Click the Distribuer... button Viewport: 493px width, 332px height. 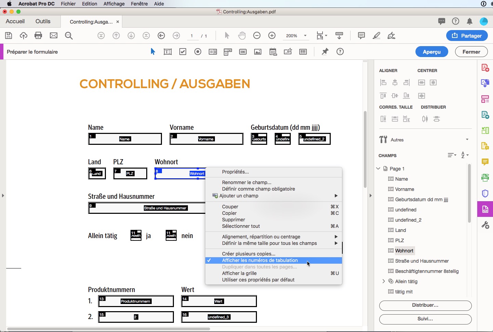pyautogui.click(x=425, y=305)
